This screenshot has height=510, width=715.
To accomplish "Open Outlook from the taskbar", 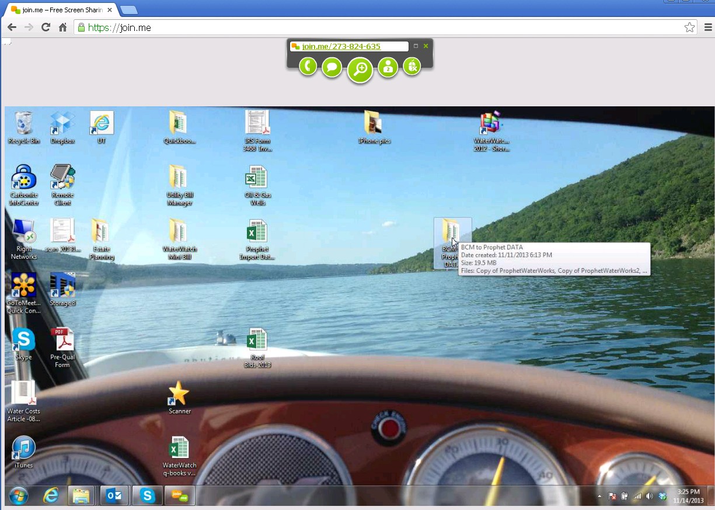I will pyautogui.click(x=114, y=496).
